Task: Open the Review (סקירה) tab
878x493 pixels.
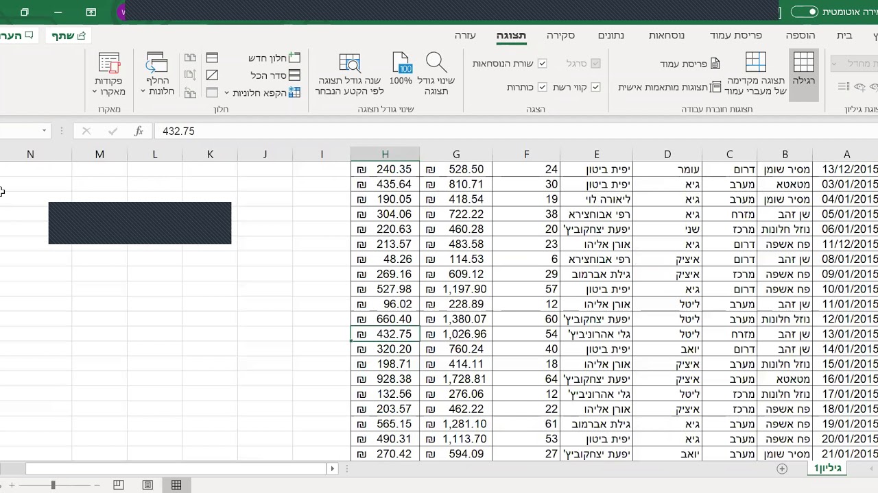Action: tap(560, 36)
